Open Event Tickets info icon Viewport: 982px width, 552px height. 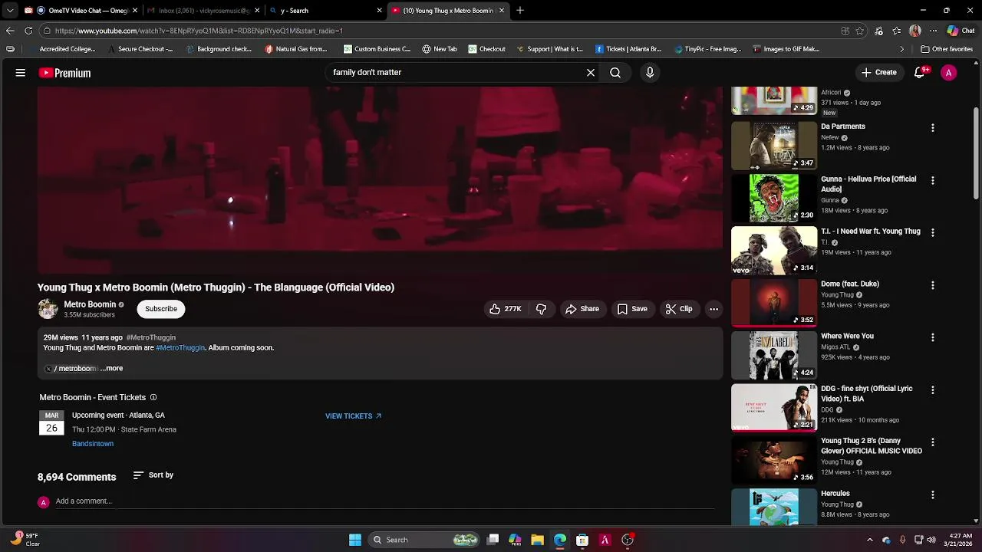153,397
